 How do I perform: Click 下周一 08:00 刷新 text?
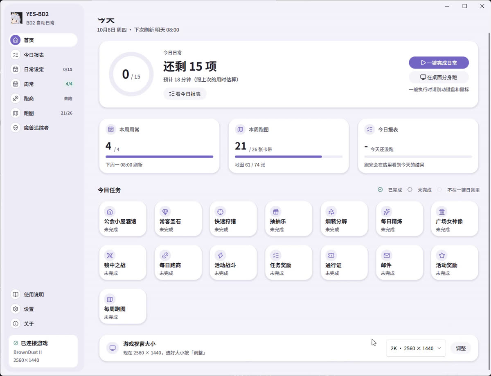(124, 165)
